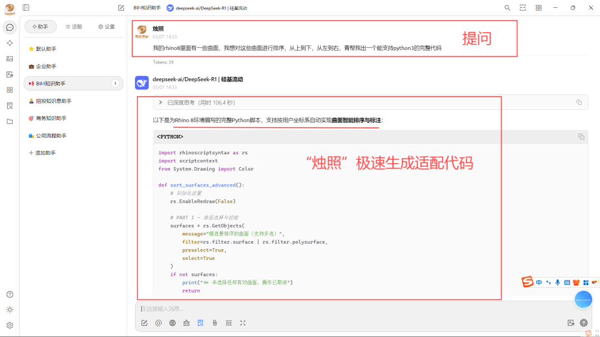Toggle web search globe icon
Screen dimensions: 600x337
pyautogui.click(x=173, y=323)
